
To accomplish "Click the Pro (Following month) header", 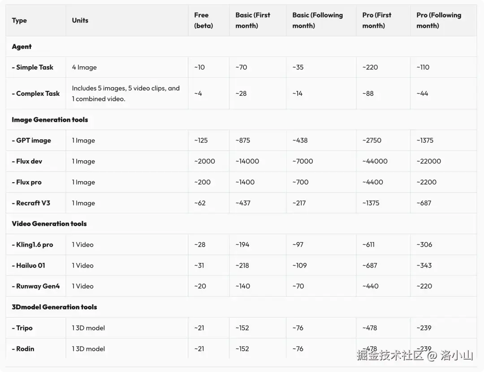I will coord(438,21).
